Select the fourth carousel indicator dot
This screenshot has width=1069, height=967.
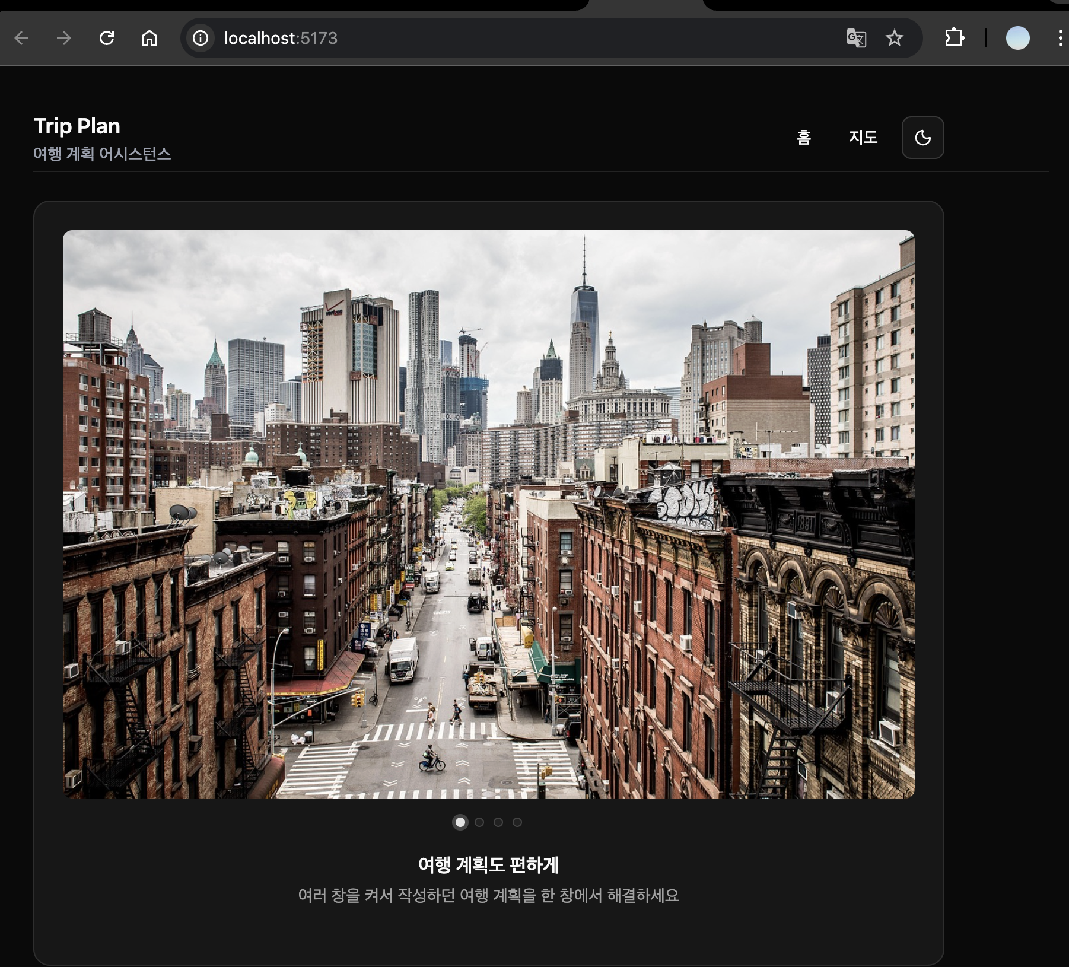tap(518, 822)
